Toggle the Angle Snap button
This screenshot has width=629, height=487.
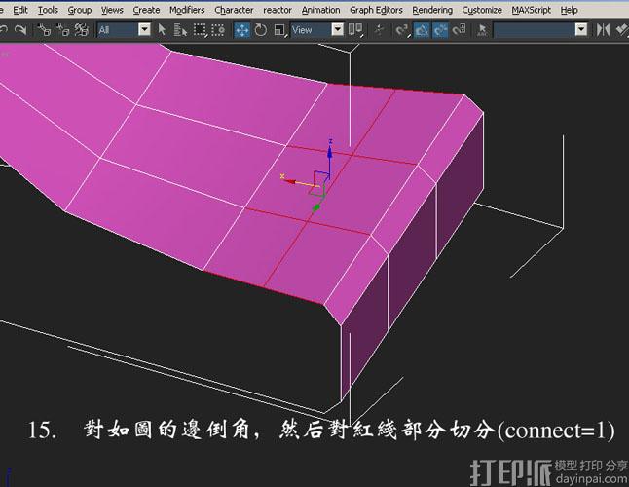click(423, 30)
